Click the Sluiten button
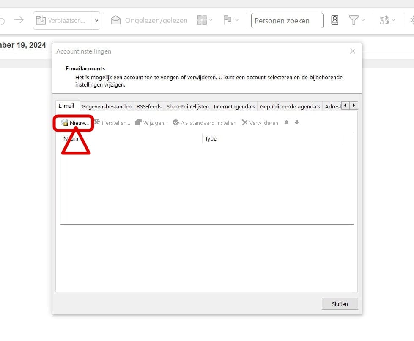Viewport: 414px width, 341px height. point(340,304)
